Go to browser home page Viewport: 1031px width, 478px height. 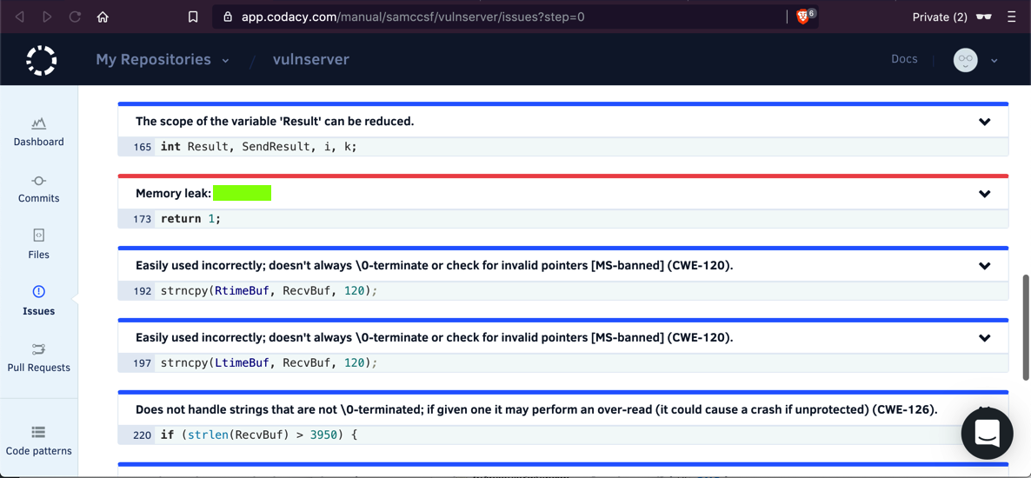point(102,17)
